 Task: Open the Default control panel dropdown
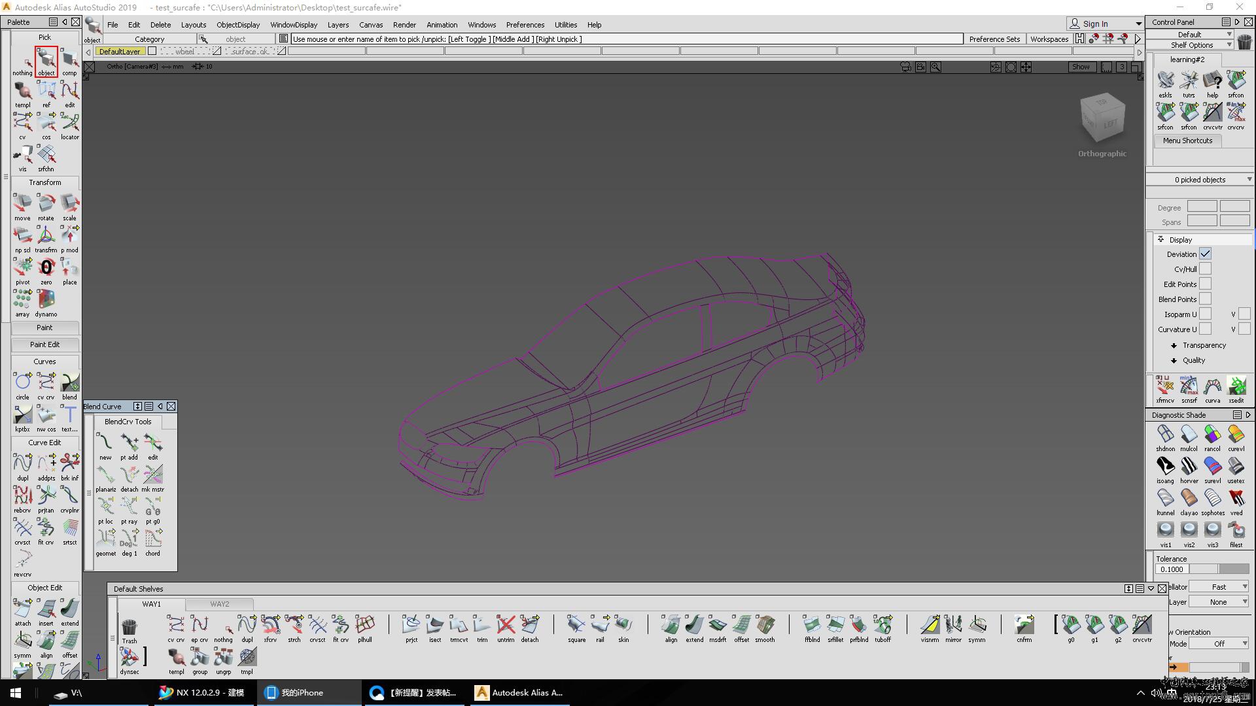[x=1190, y=34]
